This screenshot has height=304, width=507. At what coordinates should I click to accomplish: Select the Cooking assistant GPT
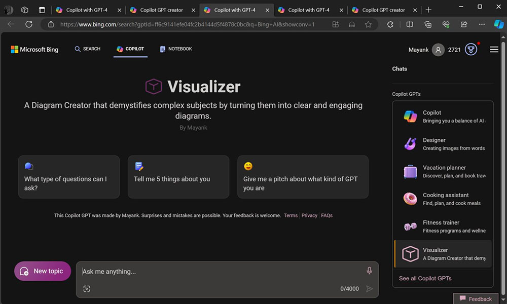click(x=443, y=199)
